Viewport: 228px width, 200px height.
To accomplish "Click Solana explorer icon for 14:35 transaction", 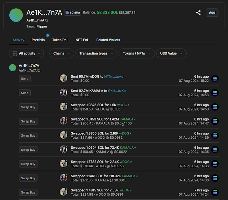I will coord(215,150).
